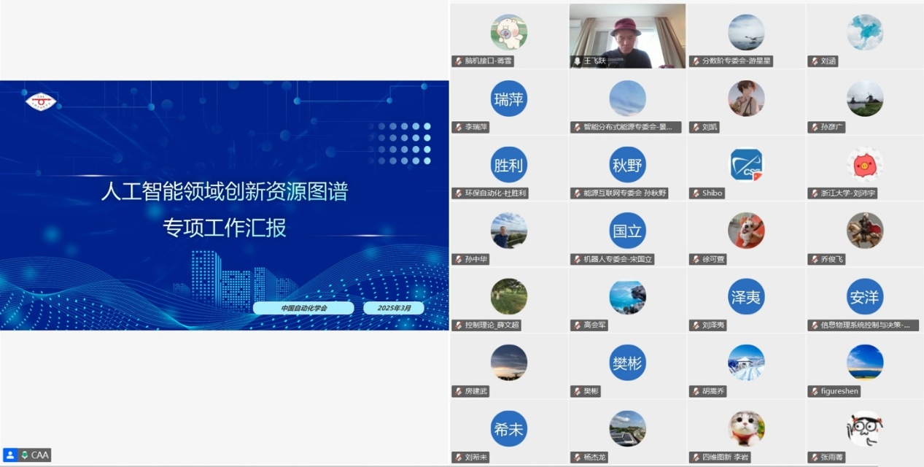Click the 胜利 avatar for 环保自动化-杜胜利
Image resolution: width=924 pixels, height=467 pixels.
[509, 165]
